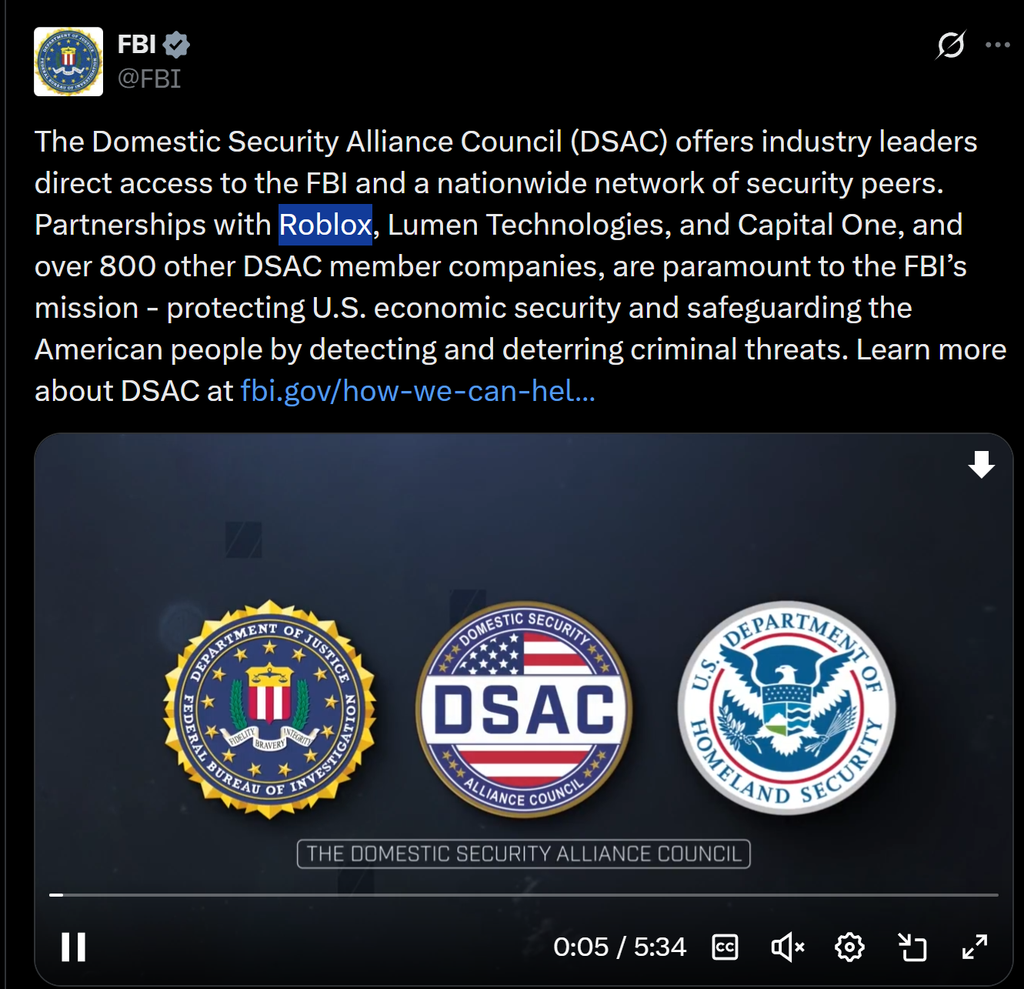This screenshot has height=989, width=1024.
Task: Toggle closed captions (CC)
Action: pos(725,947)
